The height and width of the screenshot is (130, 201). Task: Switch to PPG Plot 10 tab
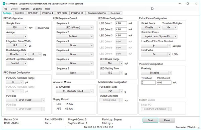click(77, 13)
